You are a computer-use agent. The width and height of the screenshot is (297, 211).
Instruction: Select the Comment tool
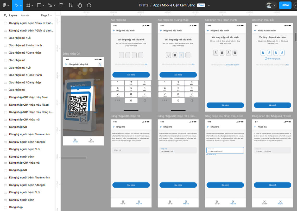point(89,5)
